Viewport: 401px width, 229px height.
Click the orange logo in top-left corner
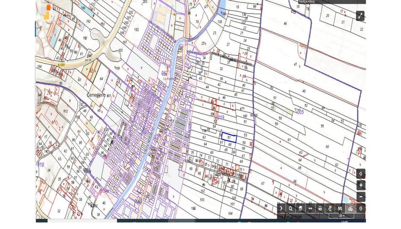[x=47, y=12]
